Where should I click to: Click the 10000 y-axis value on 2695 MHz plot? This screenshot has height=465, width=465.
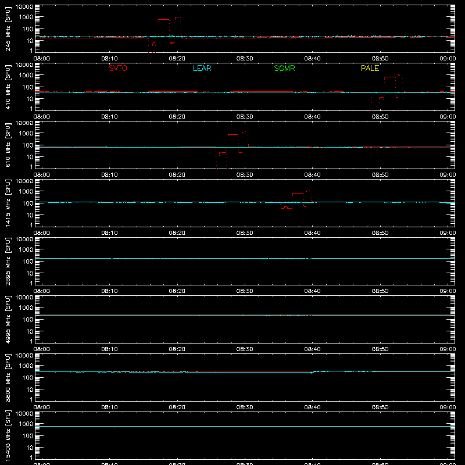pos(24,239)
